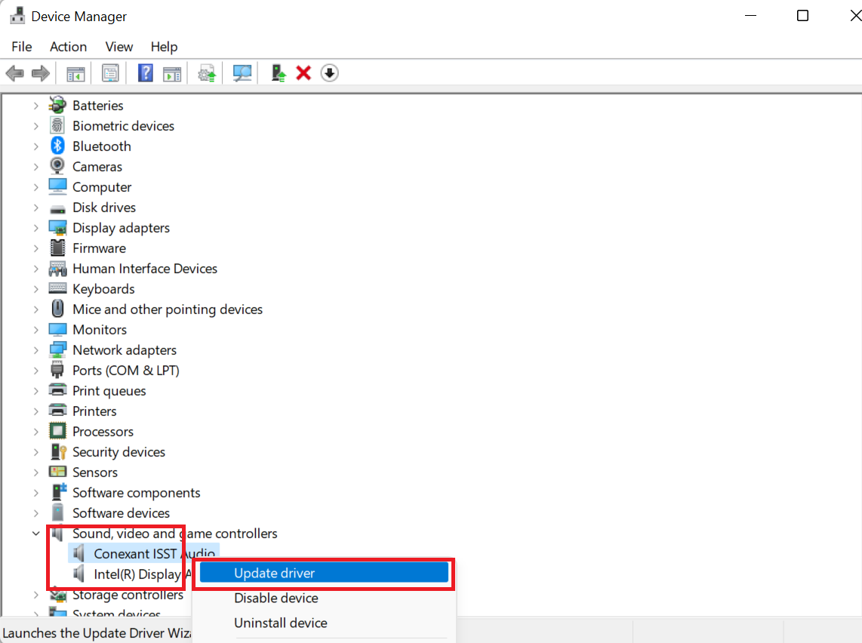The width and height of the screenshot is (862, 643).
Task: Open the File menu
Action: coord(21,47)
